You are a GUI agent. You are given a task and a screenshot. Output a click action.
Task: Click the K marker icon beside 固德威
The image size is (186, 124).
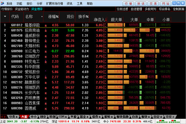coord(46,108)
